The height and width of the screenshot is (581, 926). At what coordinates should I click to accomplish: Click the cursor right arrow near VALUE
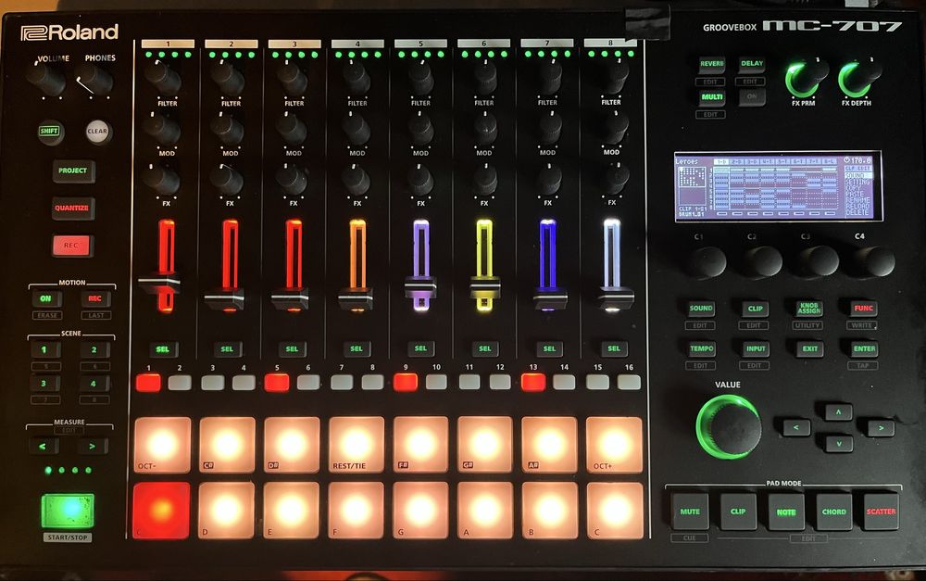pyautogui.click(x=881, y=427)
